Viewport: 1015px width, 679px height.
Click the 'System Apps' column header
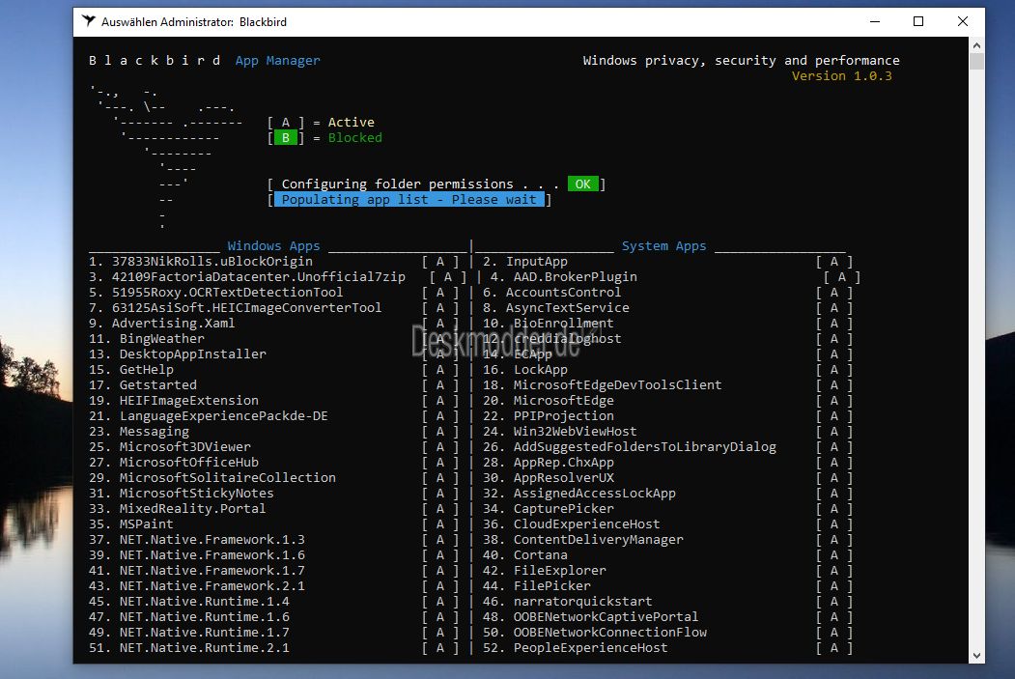click(x=663, y=246)
